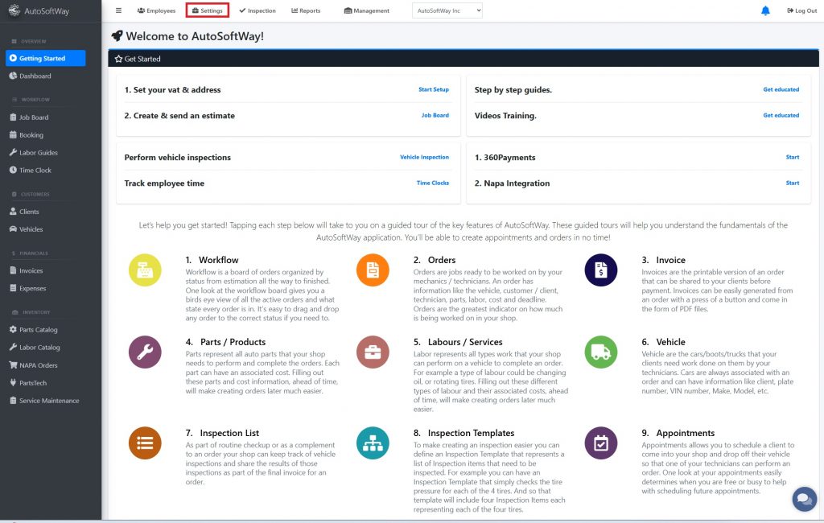Select Parts Catalog in the sidebar
The height and width of the screenshot is (523, 824).
(38, 330)
